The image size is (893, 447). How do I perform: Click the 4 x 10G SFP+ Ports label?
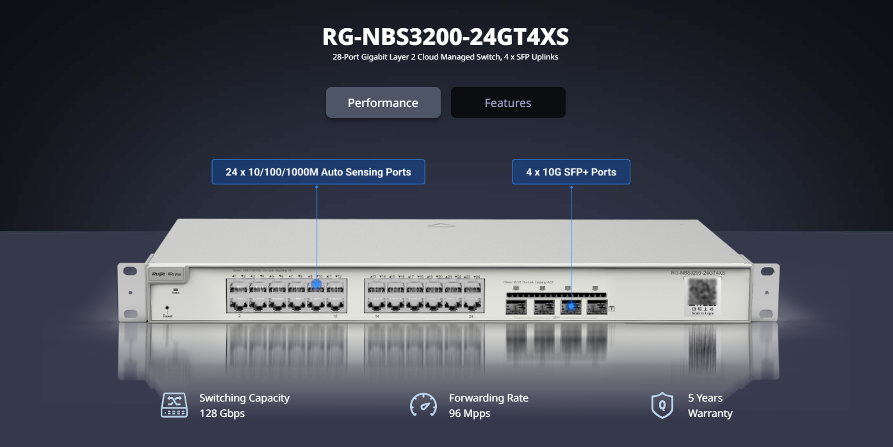[x=571, y=172]
